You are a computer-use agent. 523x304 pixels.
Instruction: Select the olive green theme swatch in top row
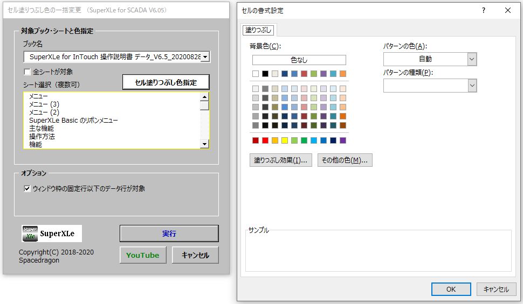[x=314, y=74]
